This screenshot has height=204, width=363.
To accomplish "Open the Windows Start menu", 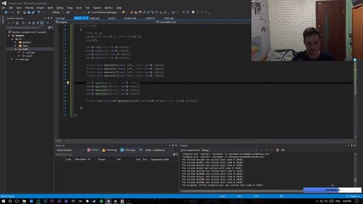I will (3, 201).
